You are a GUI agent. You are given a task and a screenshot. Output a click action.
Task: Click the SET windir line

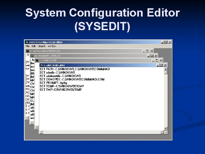click(57, 72)
